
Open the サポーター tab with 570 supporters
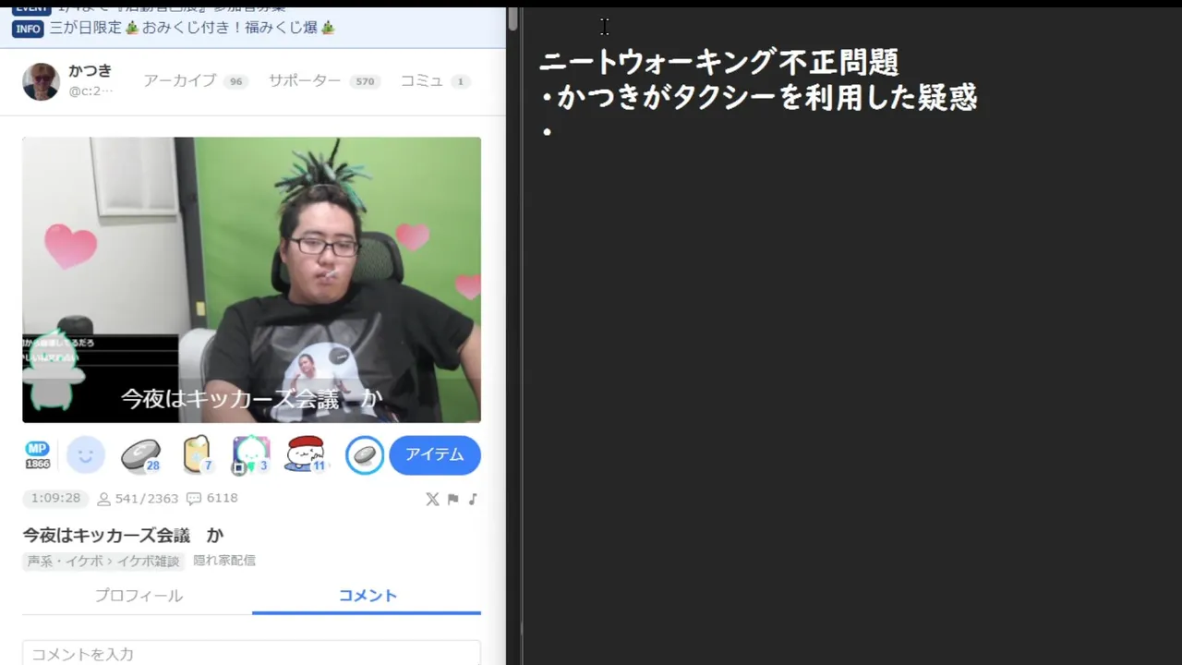[323, 81]
